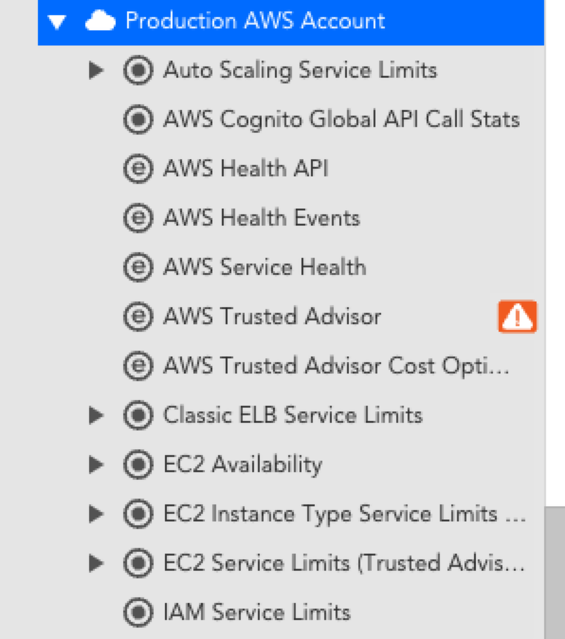The height and width of the screenshot is (639, 565).
Task: Click the eventsource icon beside AWS Service Health
Action: [138, 267]
